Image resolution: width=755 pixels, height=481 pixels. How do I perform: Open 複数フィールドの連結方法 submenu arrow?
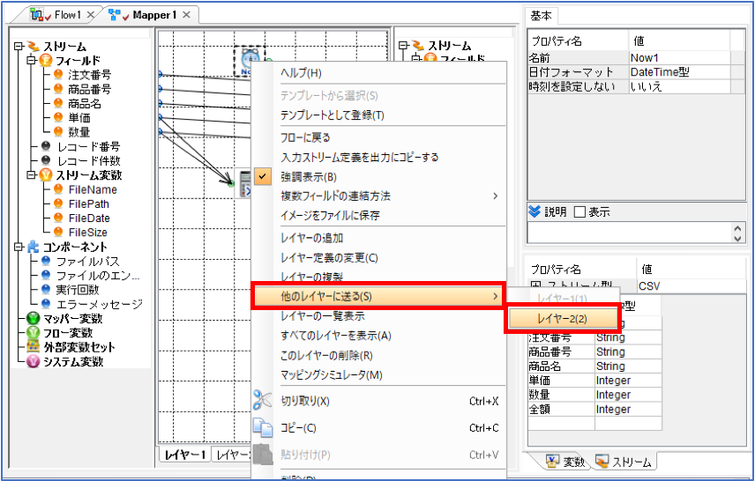click(x=495, y=196)
